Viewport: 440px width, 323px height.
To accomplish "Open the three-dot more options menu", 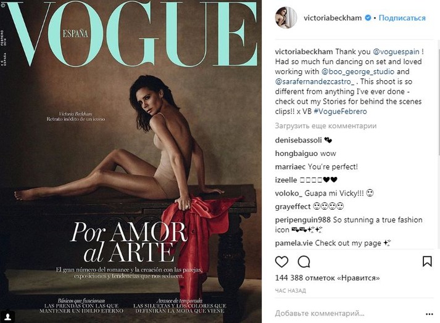I will tap(430, 314).
